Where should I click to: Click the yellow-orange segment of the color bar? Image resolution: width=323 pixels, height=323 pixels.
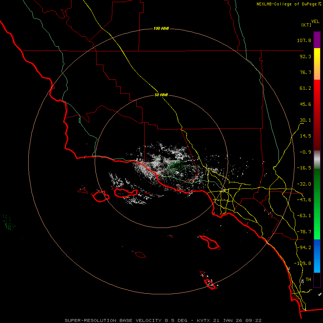coord(317,64)
